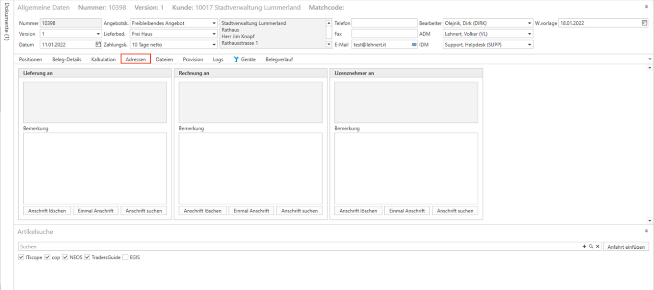Click the pin icon of Allgemeine Daten panel
This screenshot has width=654, height=290.
click(x=646, y=7)
